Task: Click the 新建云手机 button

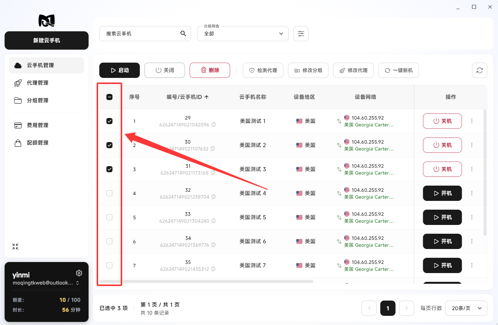Action: (47, 40)
